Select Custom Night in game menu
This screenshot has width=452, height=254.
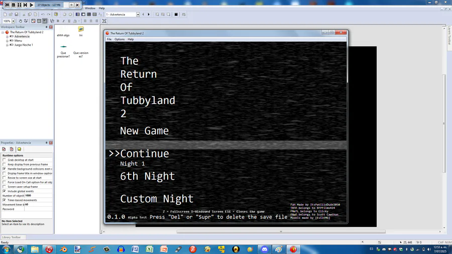(x=157, y=199)
